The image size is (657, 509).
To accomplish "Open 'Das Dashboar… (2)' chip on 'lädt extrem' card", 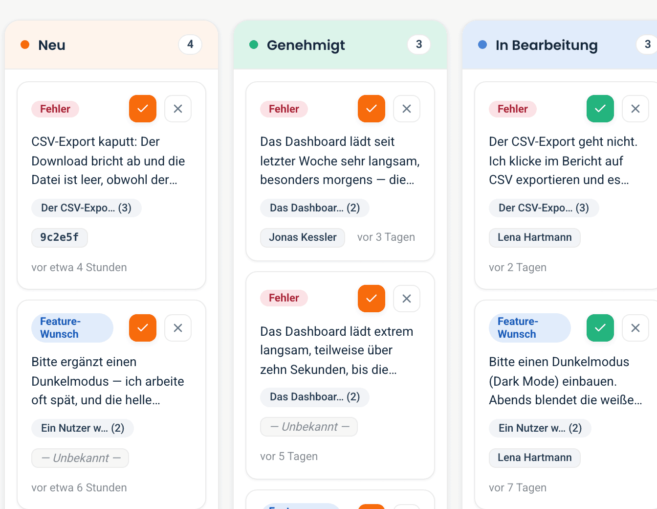I will 315,397.
